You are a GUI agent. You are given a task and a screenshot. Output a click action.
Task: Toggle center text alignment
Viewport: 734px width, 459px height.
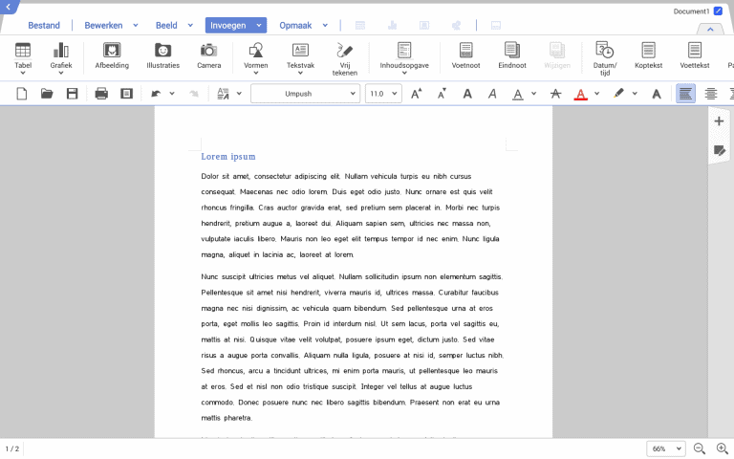pyautogui.click(x=711, y=94)
